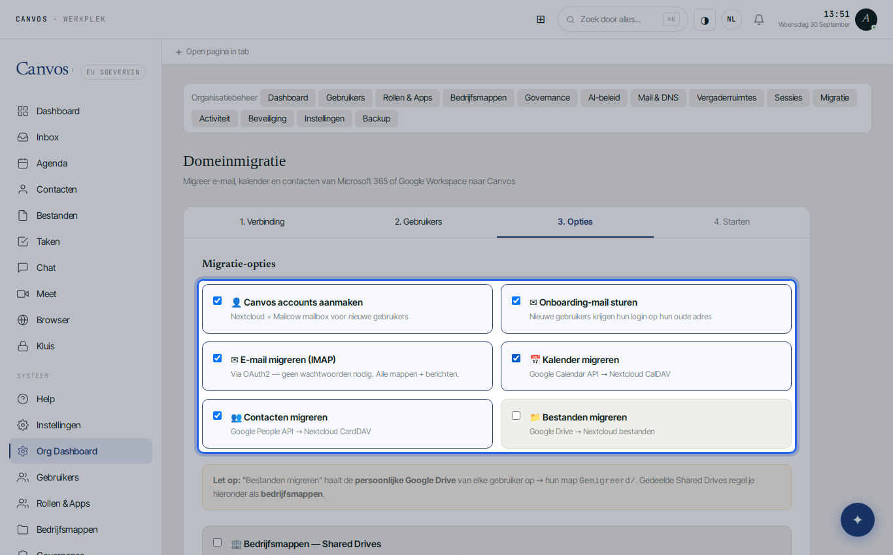Image resolution: width=893 pixels, height=555 pixels.
Task: Go to step 1. Verbinding
Action: pyautogui.click(x=262, y=222)
